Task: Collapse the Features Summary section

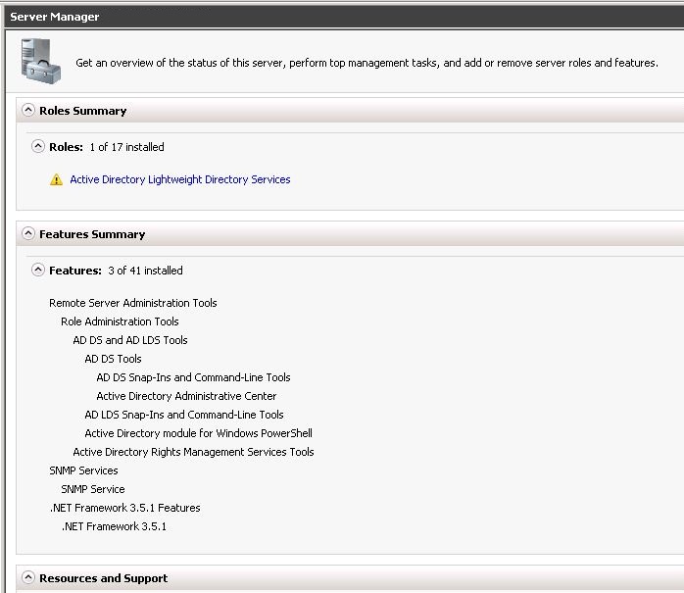Action: 28,233
